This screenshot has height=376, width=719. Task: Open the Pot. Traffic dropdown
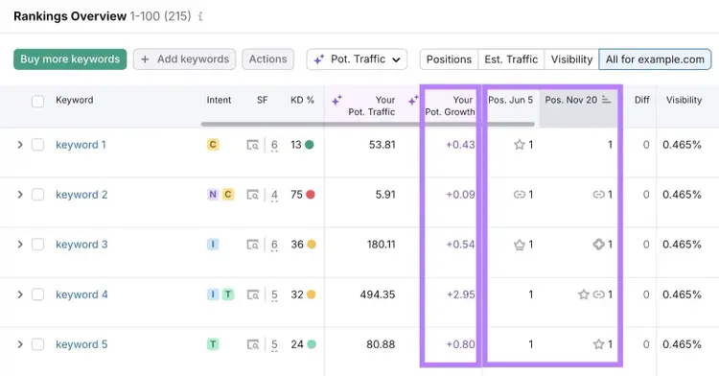coord(357,59)
